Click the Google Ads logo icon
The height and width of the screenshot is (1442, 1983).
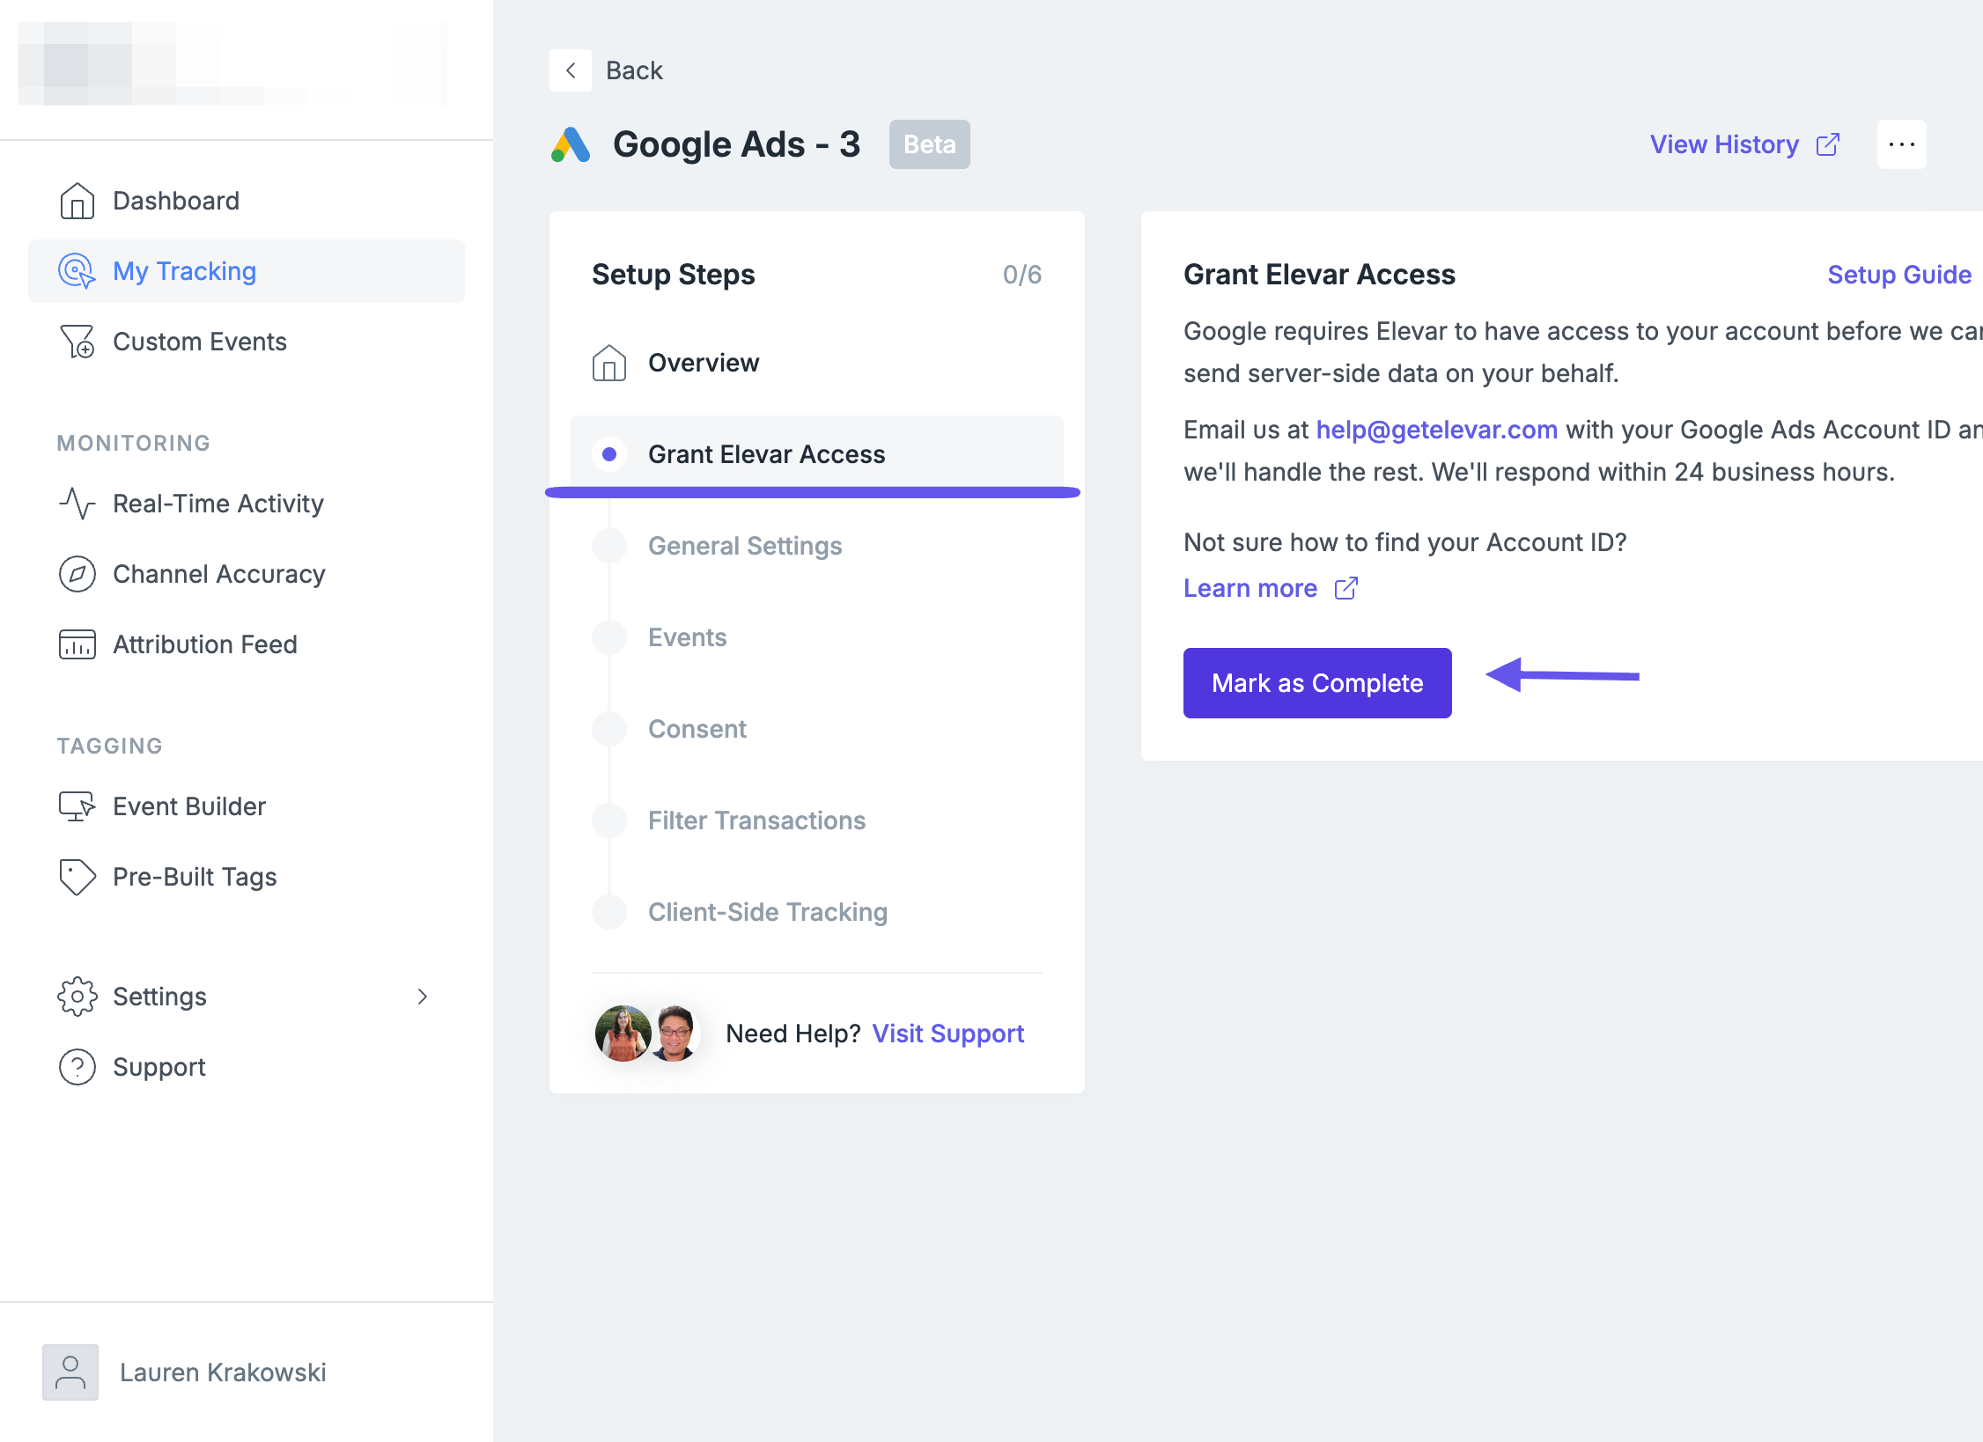(571, 144)
